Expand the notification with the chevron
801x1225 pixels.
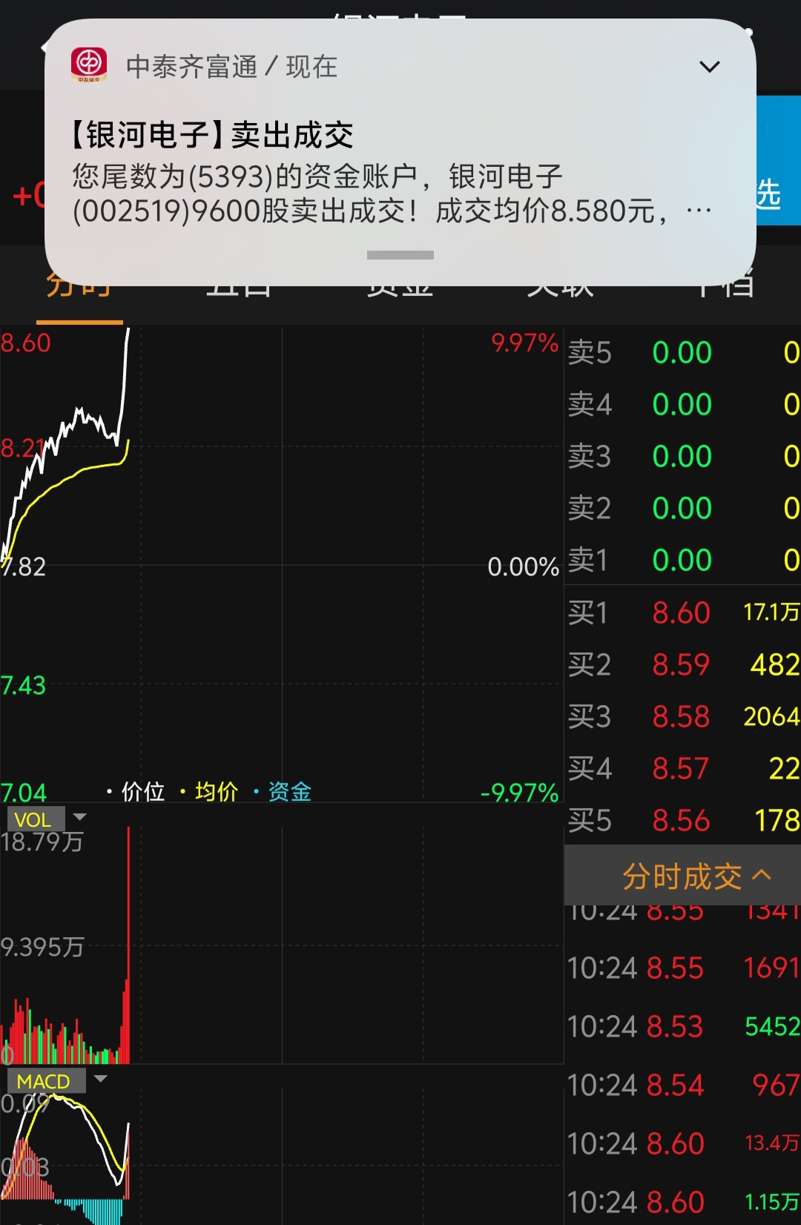tap(710, 67)
